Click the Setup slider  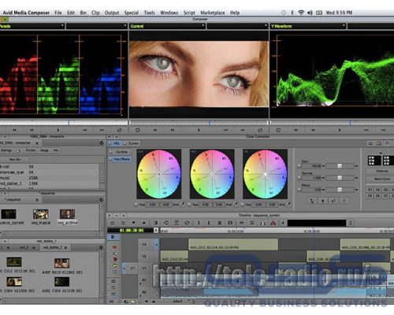point(340,190)
